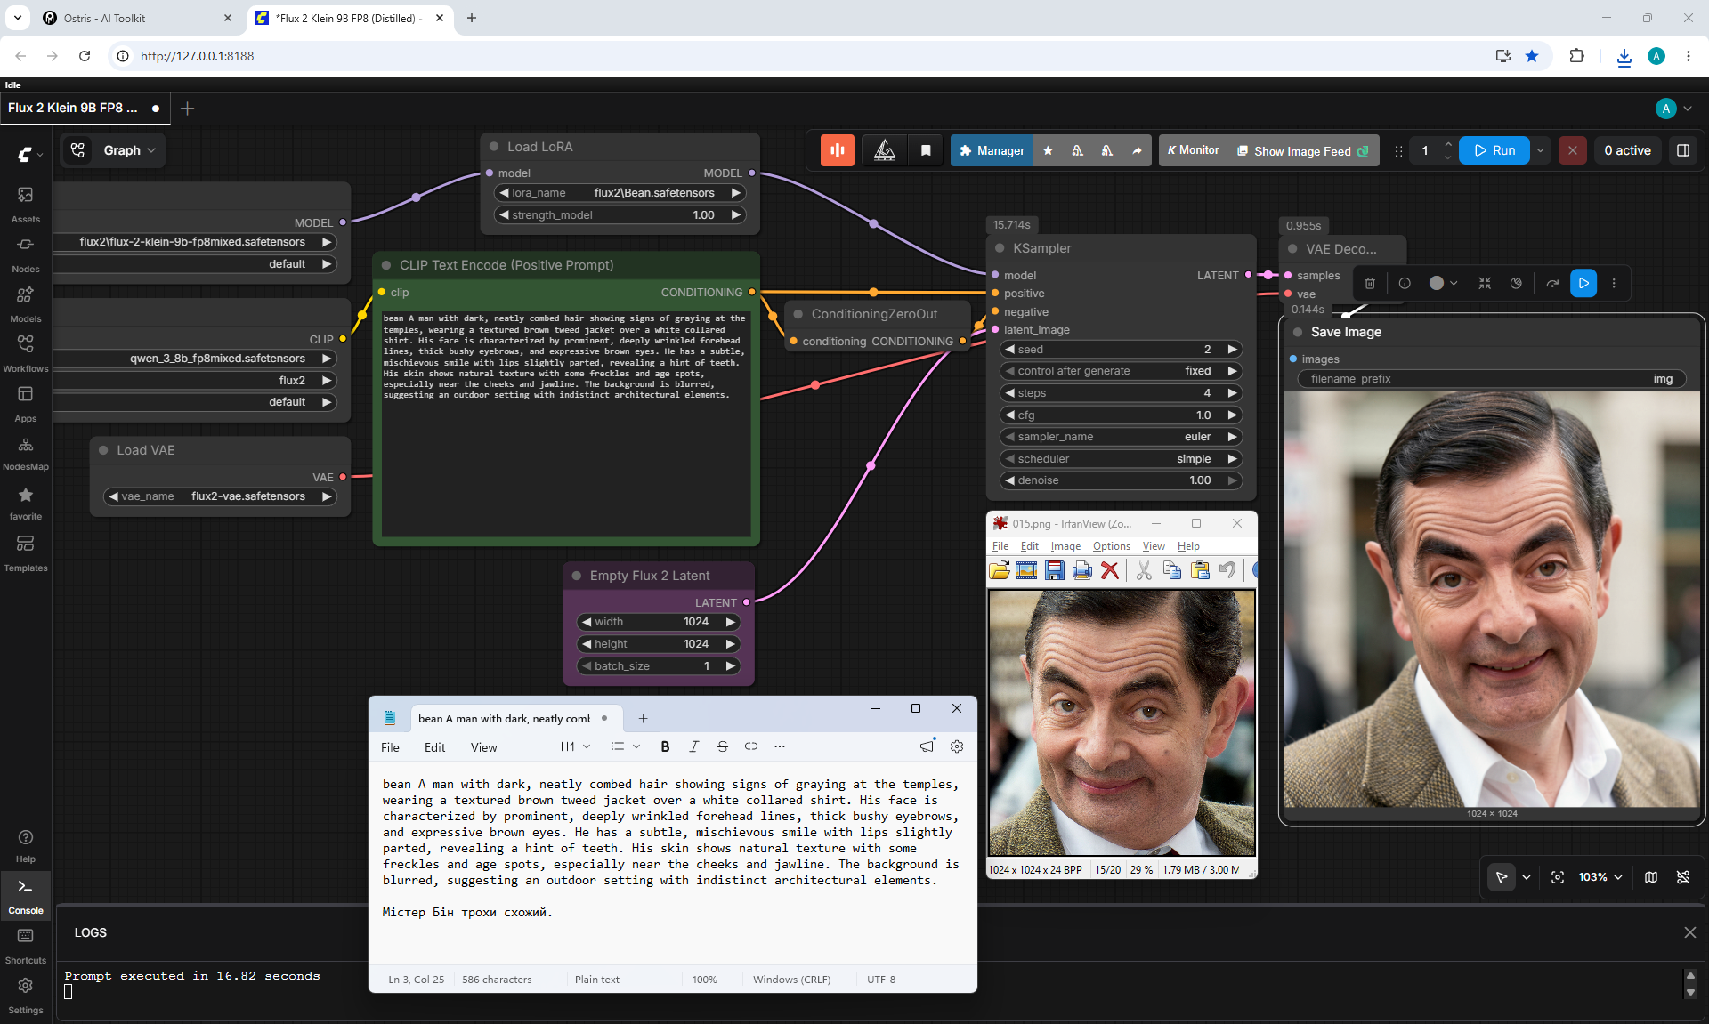Open the Options menu in IrfanView

(1111, 546)
